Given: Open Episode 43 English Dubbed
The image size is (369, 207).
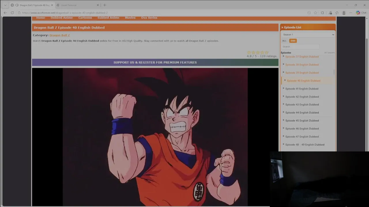Looking at the screenshot, I should click(302, 105).
